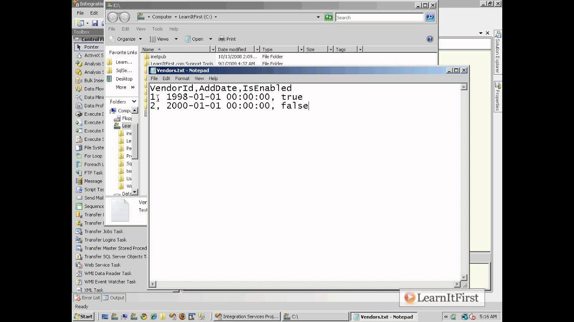The height and width of the screenshot is (322, 574).
Task: Select the FTP Task icon
Action: click(79, 173)
